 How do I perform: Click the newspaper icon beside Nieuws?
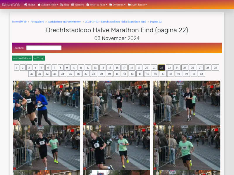[x=73, y=5]
